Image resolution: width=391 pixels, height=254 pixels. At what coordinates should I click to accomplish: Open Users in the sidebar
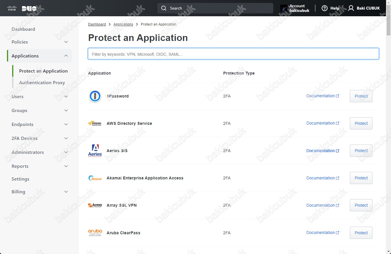[x=17, y=97]
